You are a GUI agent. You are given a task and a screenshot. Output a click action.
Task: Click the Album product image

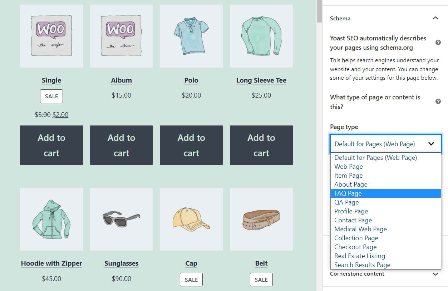point(121,36)
